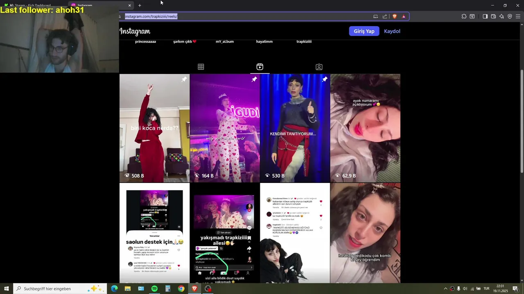Open the volume speaker tray icon

(465, 289)
